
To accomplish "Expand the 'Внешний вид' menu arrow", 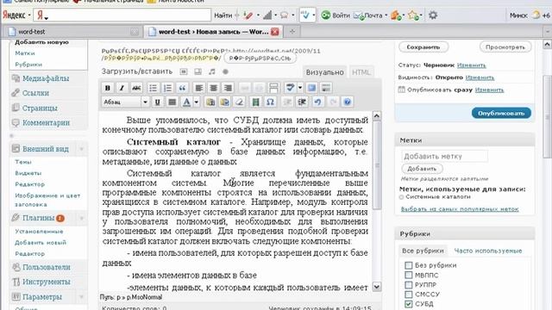I will pyautogui.click(x=82, y=149).
